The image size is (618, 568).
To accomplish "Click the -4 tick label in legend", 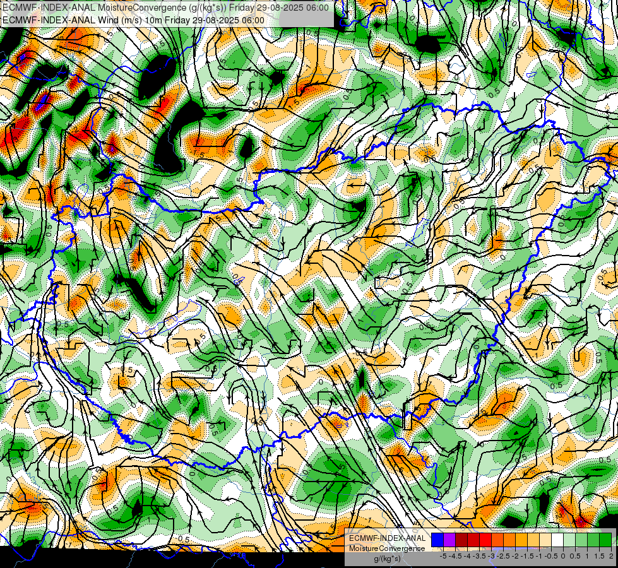I will (x=467, y=556).
